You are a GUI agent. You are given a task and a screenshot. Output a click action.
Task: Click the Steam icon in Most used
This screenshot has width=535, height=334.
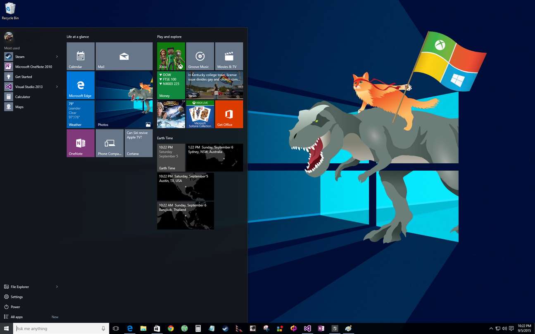point(8,56)
